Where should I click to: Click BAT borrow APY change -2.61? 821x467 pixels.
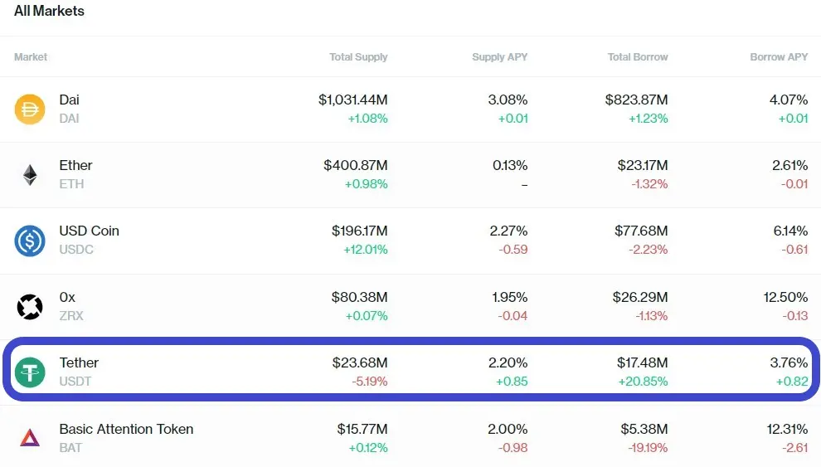pyautogui.click(x=794, y=448)
